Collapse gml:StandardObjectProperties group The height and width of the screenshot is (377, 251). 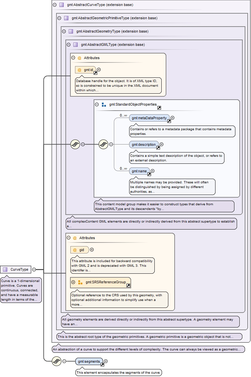point(97,104)
